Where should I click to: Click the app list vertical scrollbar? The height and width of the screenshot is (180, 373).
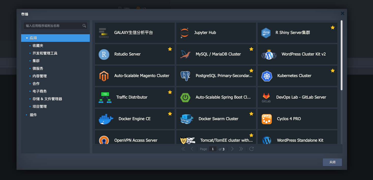pyautogui.click(x=341, y=55)
